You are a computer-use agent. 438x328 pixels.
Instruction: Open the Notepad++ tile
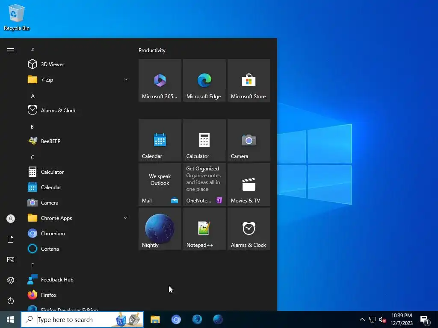(x=204, y=229)
